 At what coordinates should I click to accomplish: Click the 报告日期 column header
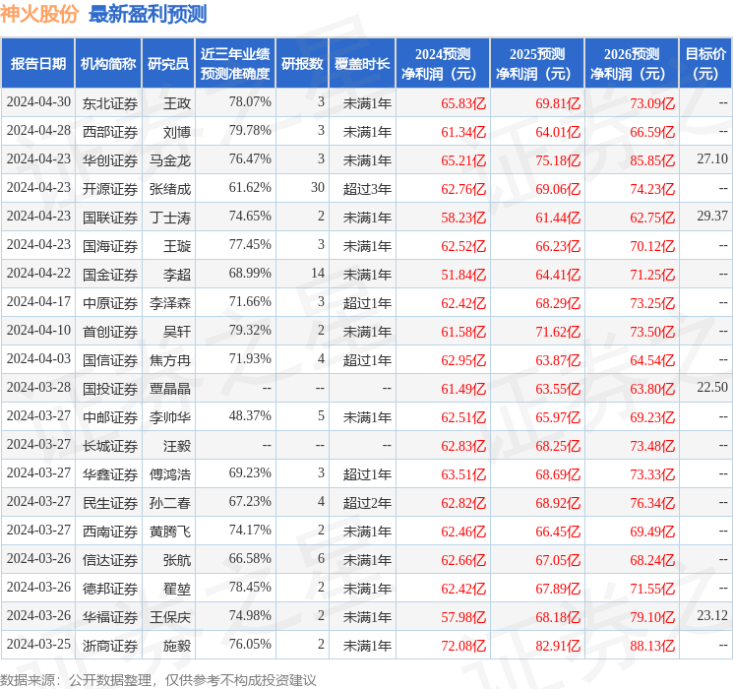(x=37, y=64)
